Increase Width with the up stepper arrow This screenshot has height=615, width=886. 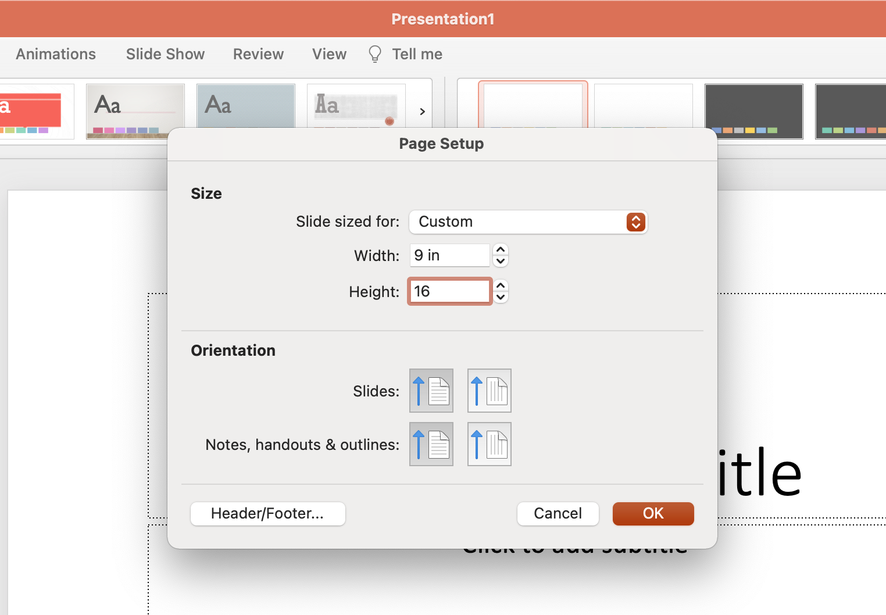[501, 249]
